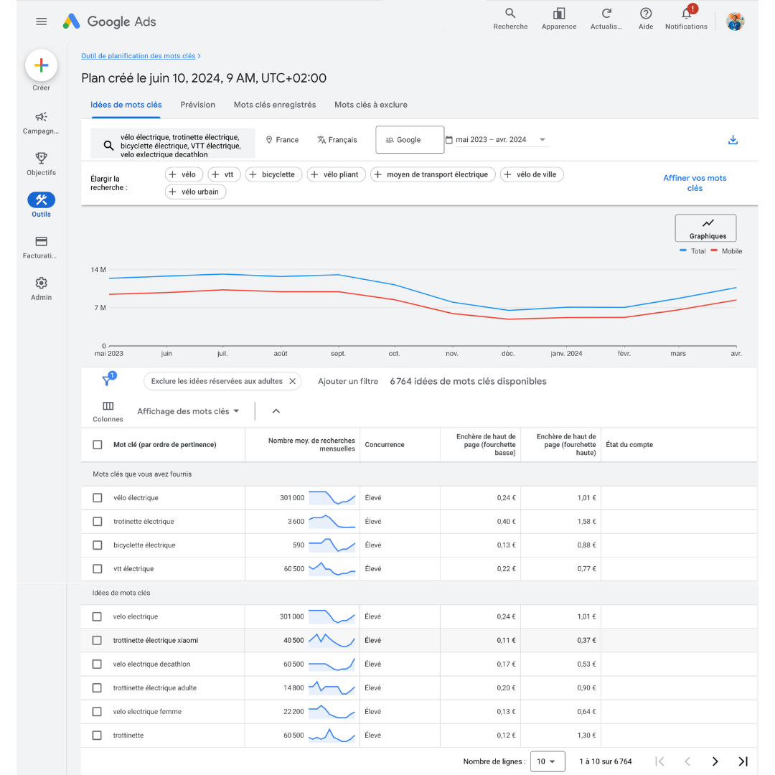Add 'vélo pliant' to broaden search

pos(336,174)
